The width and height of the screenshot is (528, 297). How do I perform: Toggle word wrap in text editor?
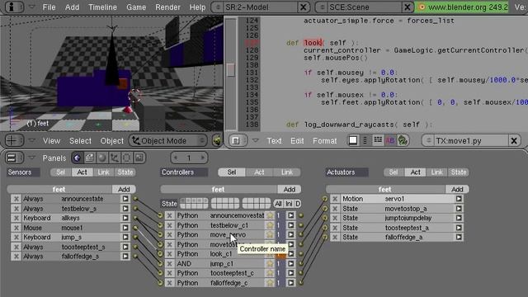(378, 140)
